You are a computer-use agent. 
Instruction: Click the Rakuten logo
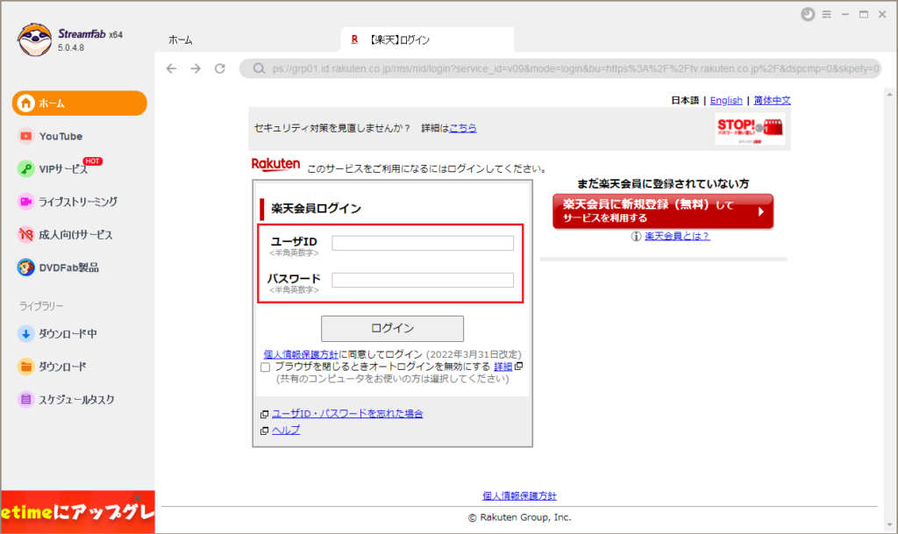point(275,165)
